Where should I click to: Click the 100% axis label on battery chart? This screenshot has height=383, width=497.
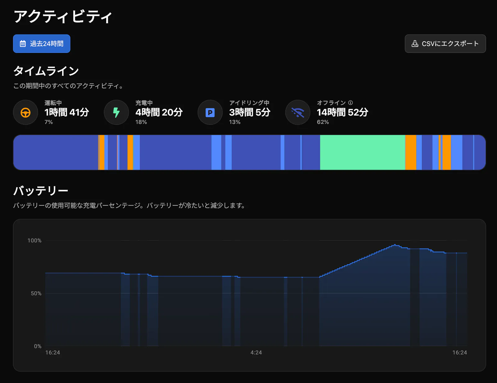tap(34, 240)
